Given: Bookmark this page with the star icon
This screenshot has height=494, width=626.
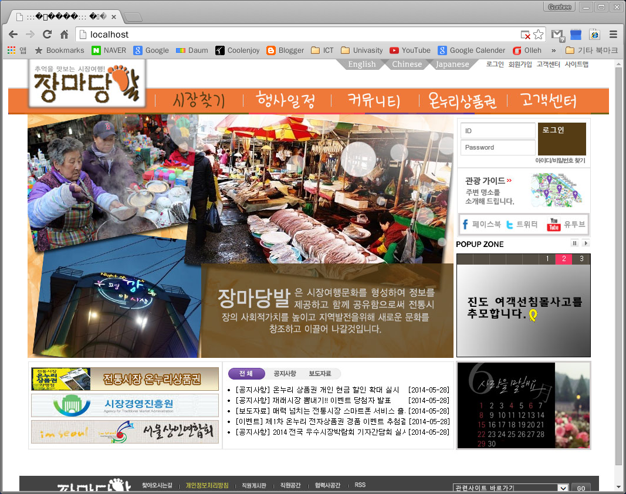Looking at the screenshot, I should pos(538,35).
